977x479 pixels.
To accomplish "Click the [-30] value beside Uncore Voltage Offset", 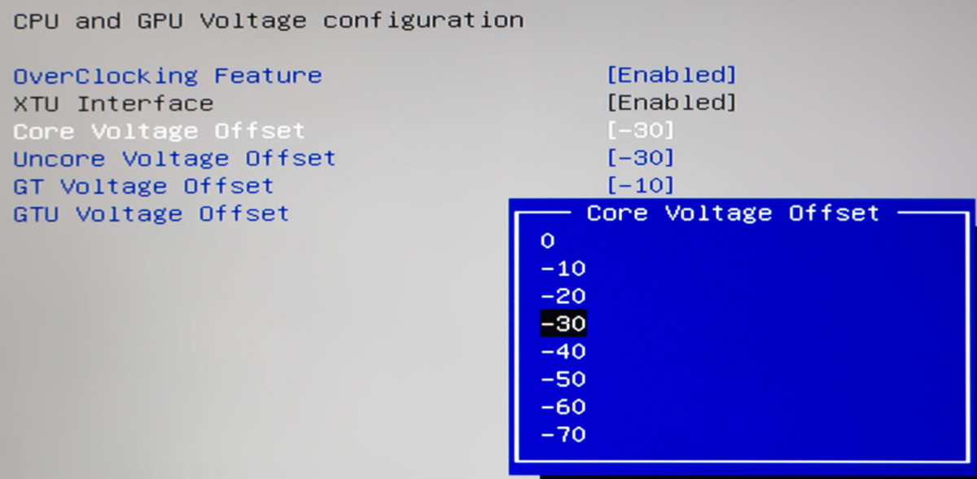I will coord(642,158).
